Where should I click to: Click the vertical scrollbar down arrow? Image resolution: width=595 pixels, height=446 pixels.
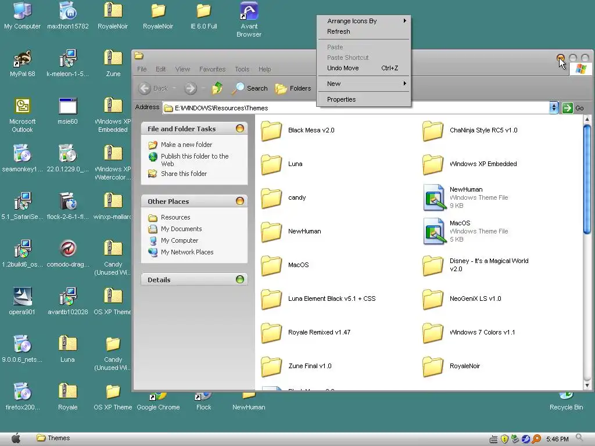[587, 386]
